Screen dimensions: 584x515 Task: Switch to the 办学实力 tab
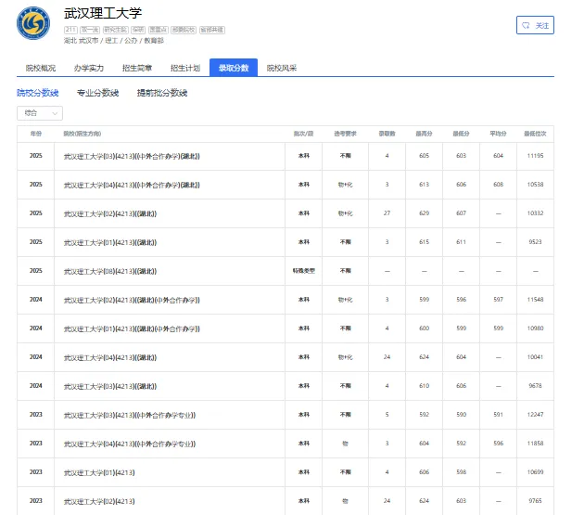tap(89, 68)
